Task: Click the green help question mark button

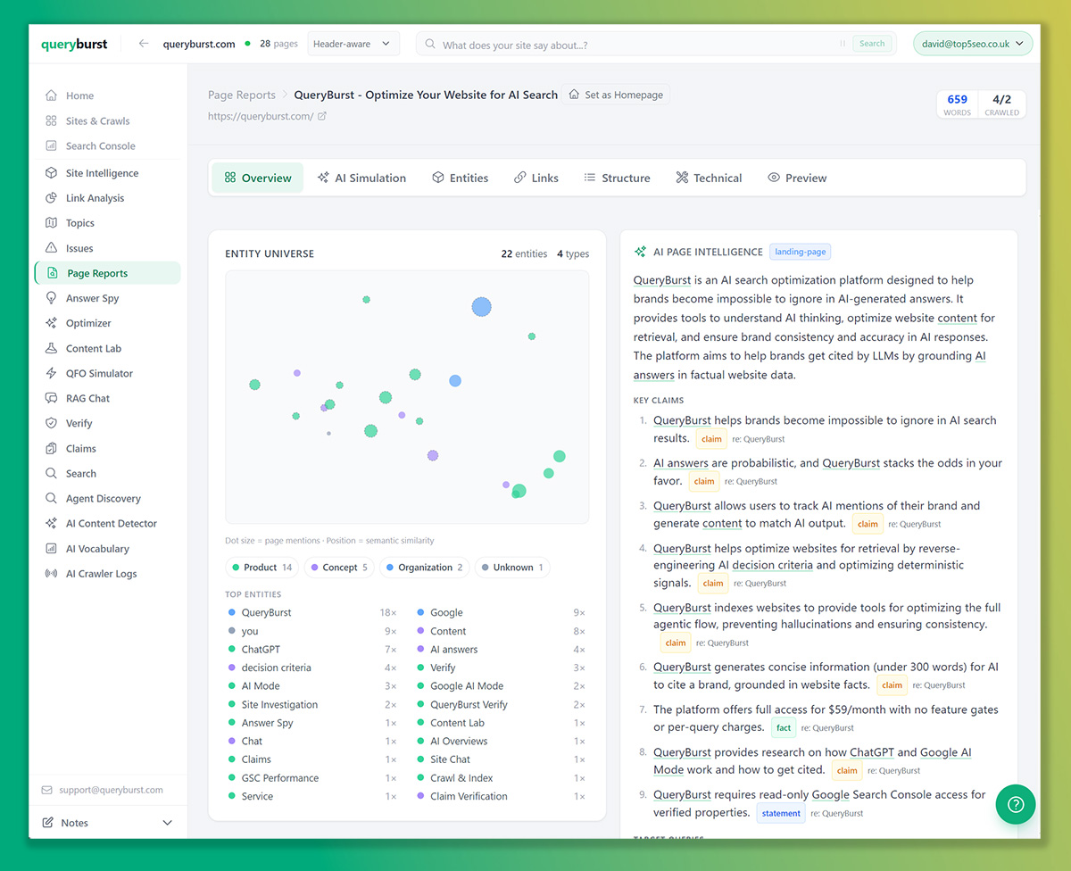Action: click(1015, 804)
